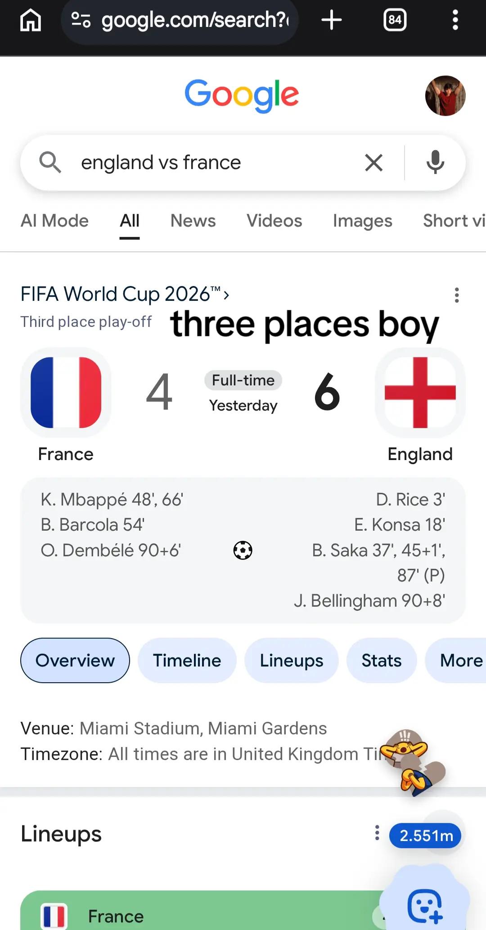The width and height of the screenshot is (486, 930).
Task: Open Google account profile picture
Action: click(x=445, y=96)
